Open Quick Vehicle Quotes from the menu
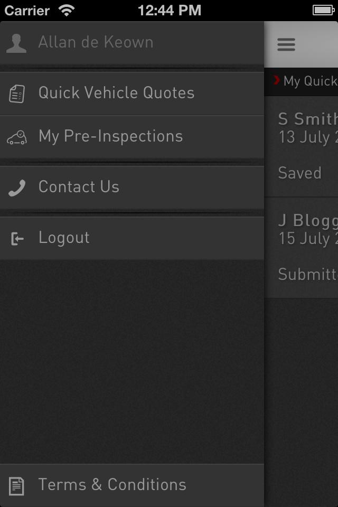Screen dimensions: 338x507 pos(116,93)
